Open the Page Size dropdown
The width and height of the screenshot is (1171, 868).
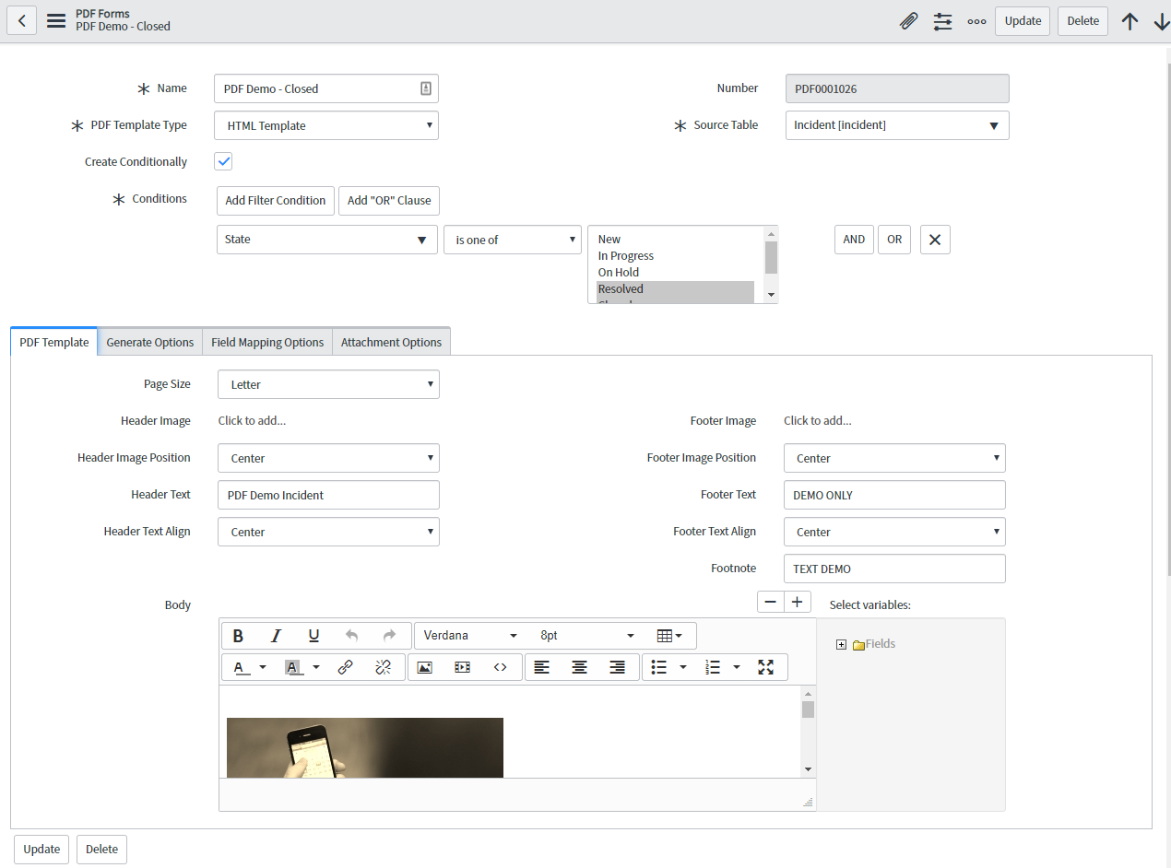(x=328, y=384)
